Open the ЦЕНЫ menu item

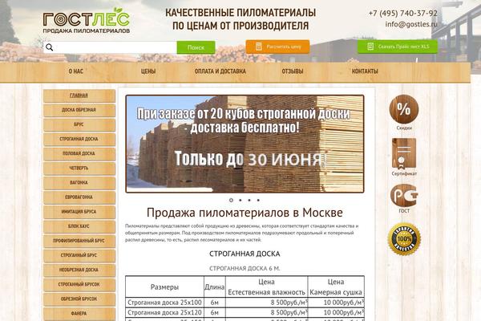[x=148, y=71]
